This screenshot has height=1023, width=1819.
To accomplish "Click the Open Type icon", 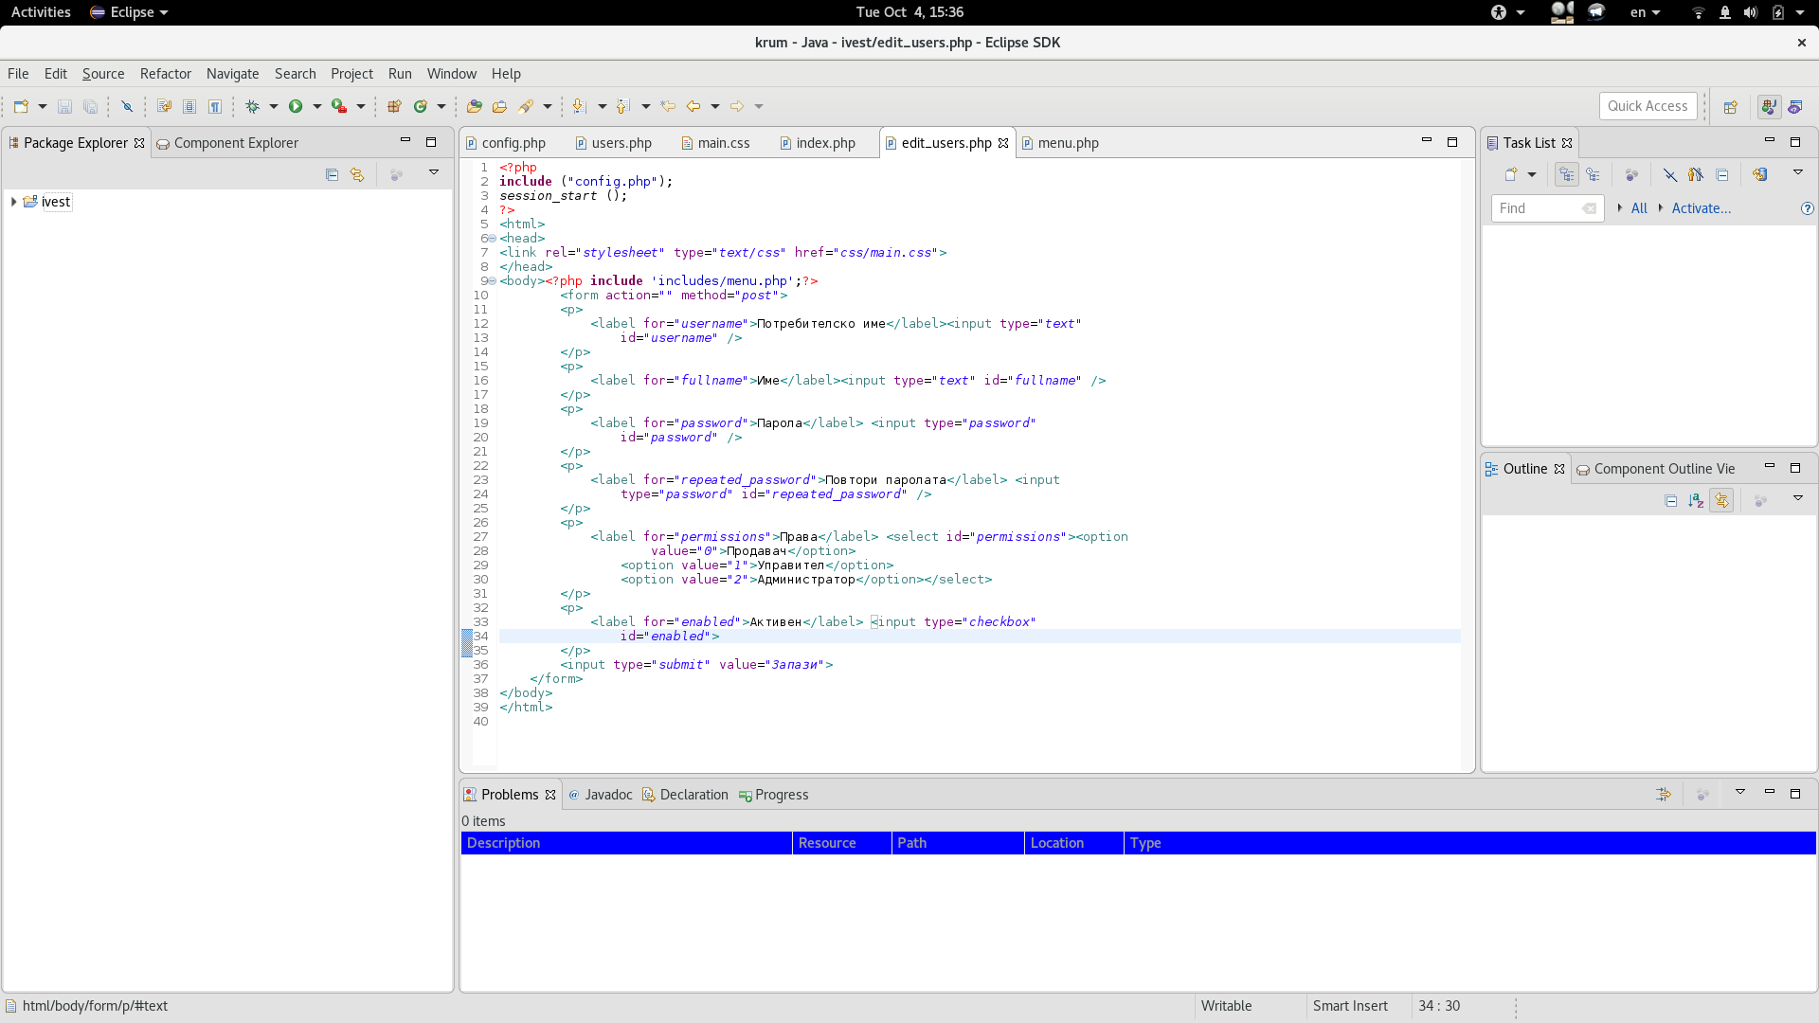I will pyautogui.click(x=475, y=106).
